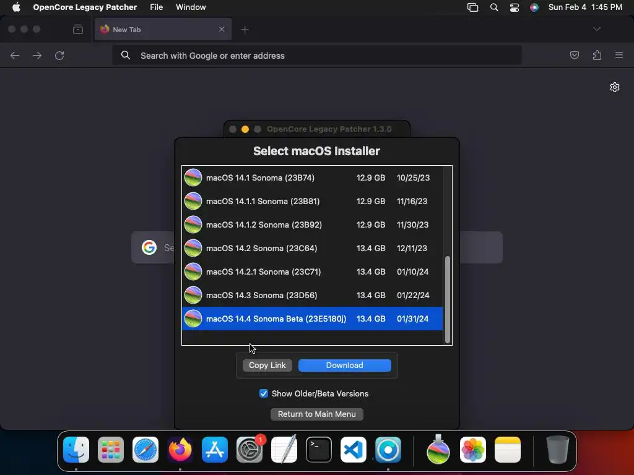Reload the current Firefox page
This screenshot has height=475, width=634.
point(59,55)
